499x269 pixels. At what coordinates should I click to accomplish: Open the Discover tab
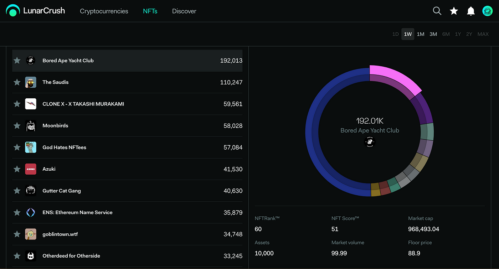184,11
